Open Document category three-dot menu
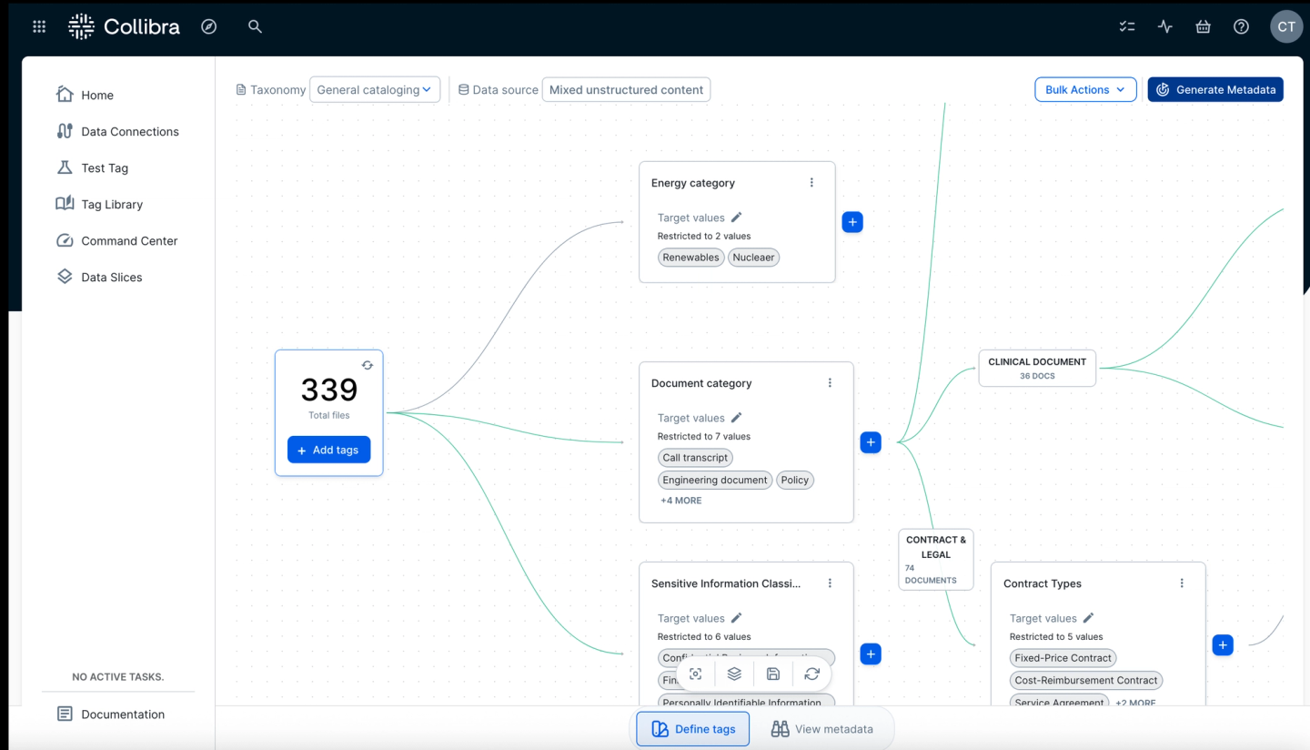 [830, 383]
